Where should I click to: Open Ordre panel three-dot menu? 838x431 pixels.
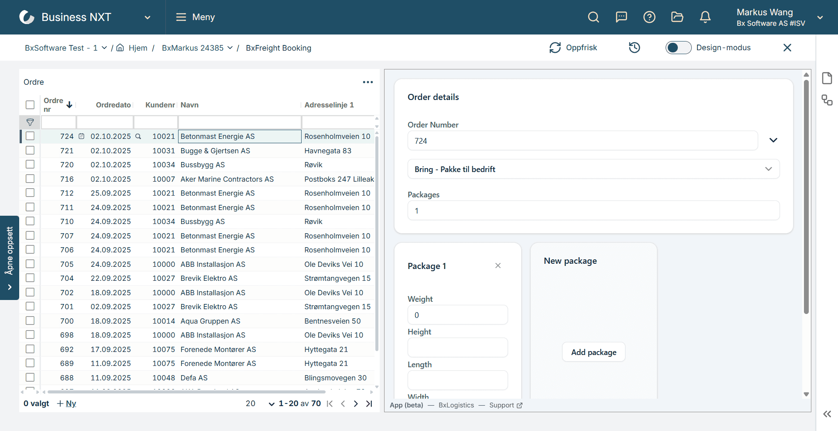pyautogui.click(x=367, y=82)
